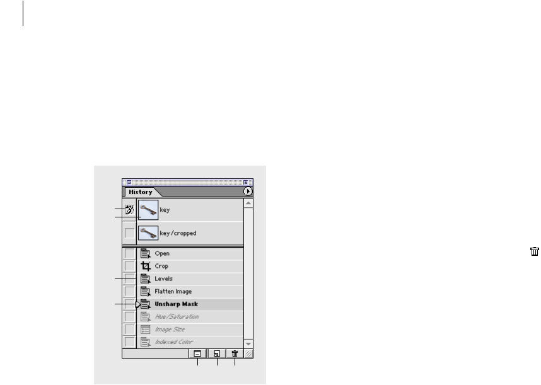
Task: Create new document from current state icon
Action: 197,353
